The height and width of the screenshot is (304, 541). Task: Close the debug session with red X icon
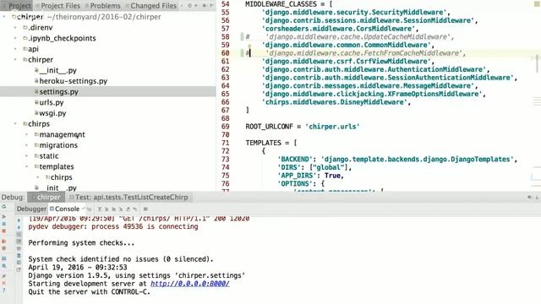click(x=3, y=283)
